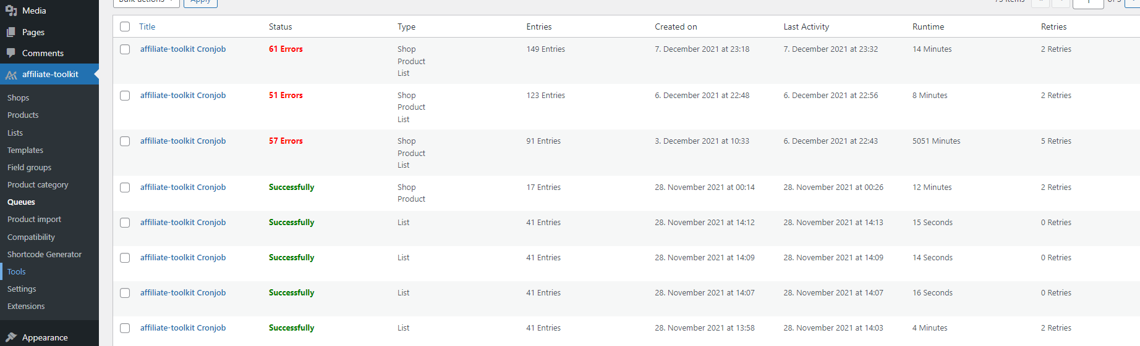Screen dimensions: 1140x346
Task: Go to affiliate-toolkit Settings
Action: tap(22, 289)
